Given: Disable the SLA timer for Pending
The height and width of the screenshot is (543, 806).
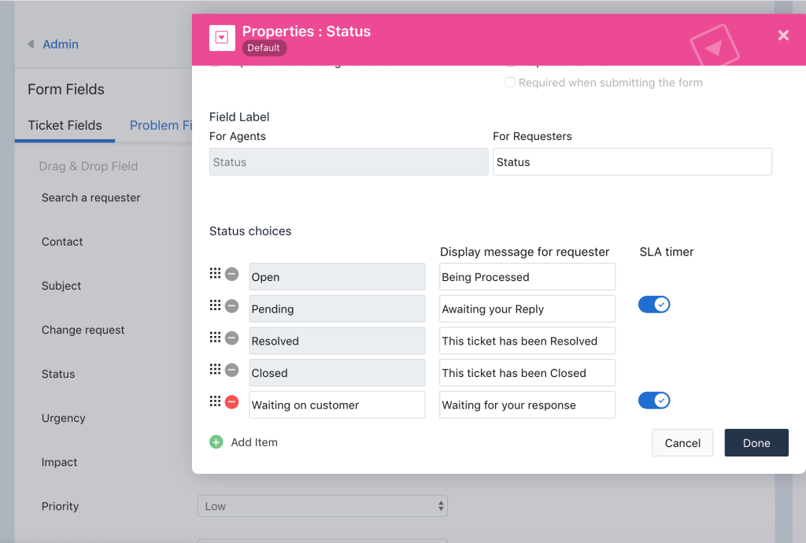Looking at the screenshot, I should click(653, 305).
